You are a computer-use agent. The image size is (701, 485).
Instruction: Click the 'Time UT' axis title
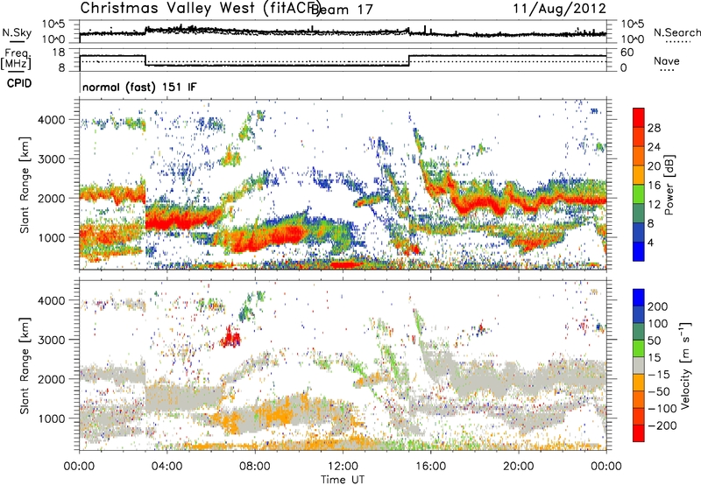343,479
